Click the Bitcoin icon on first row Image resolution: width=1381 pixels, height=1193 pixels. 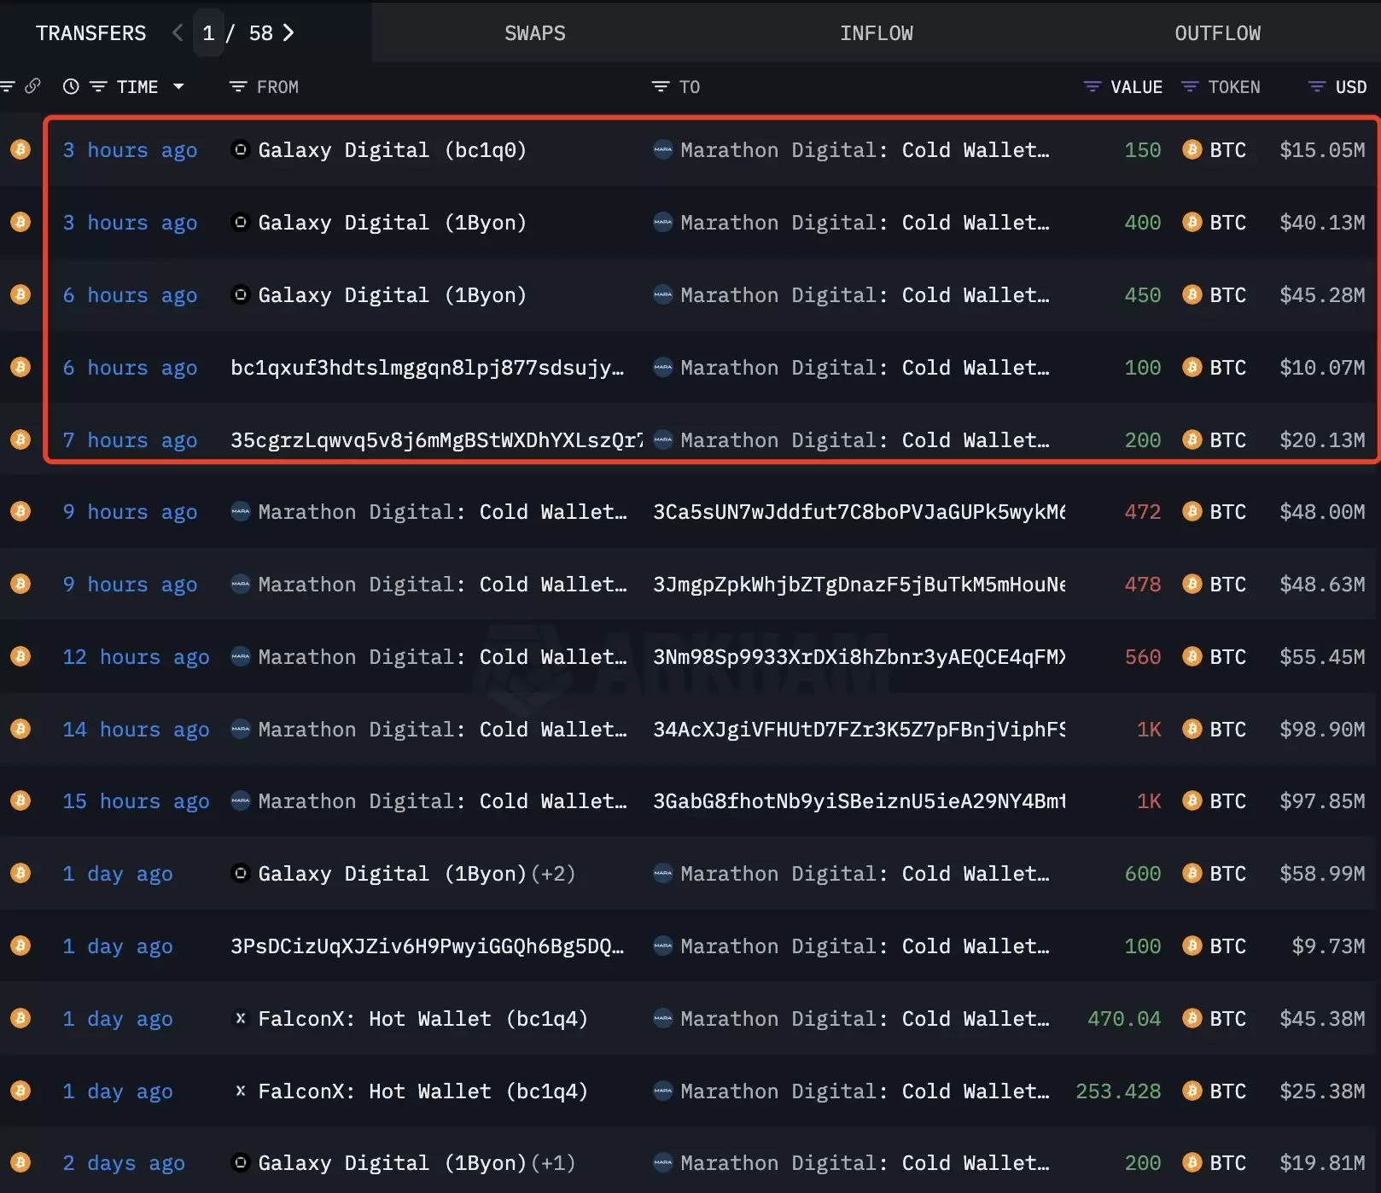(x=20, y=150)
